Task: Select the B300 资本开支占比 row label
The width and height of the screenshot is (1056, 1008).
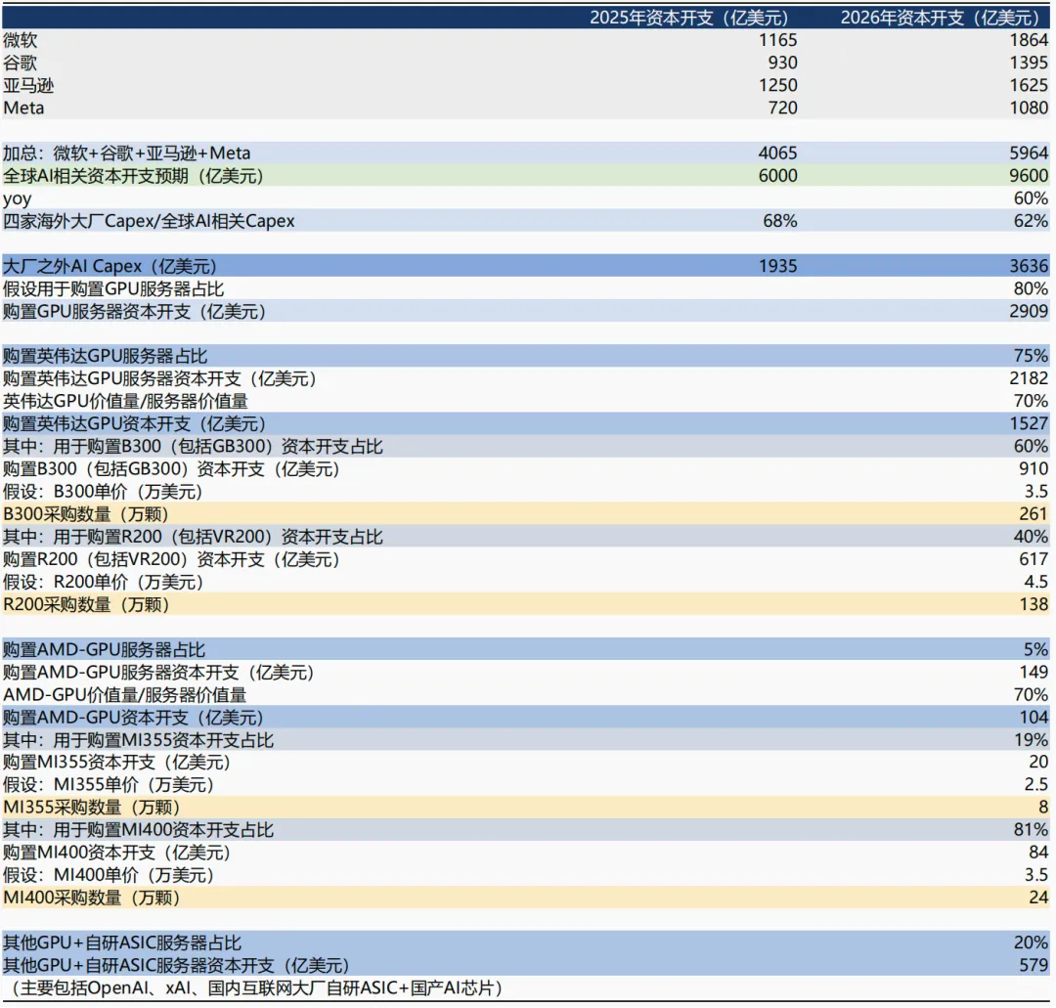Action: point(193,447)
